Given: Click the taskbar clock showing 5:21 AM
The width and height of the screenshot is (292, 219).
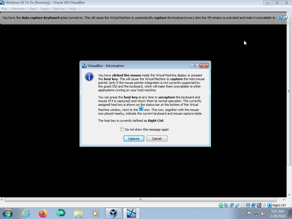Looking at the screenshot, I should coord(277,213).
